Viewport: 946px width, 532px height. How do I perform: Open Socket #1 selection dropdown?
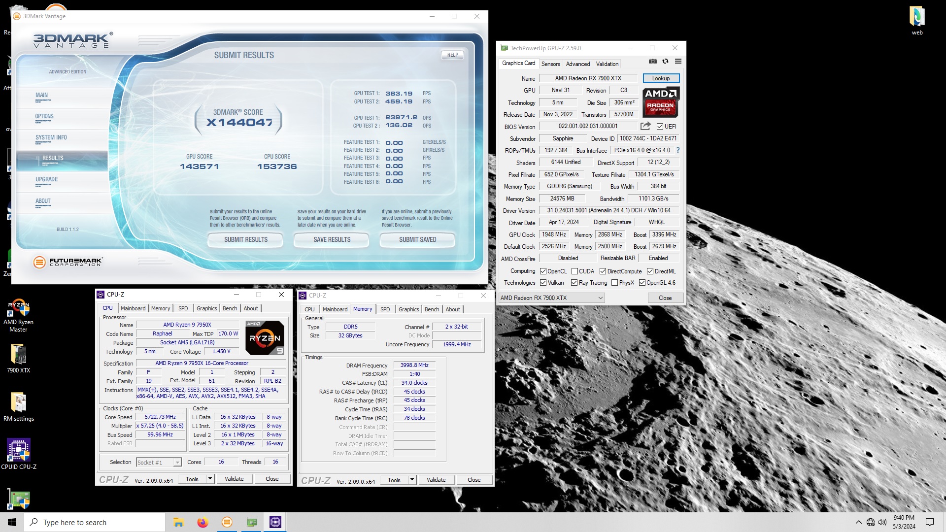point(159,462)
